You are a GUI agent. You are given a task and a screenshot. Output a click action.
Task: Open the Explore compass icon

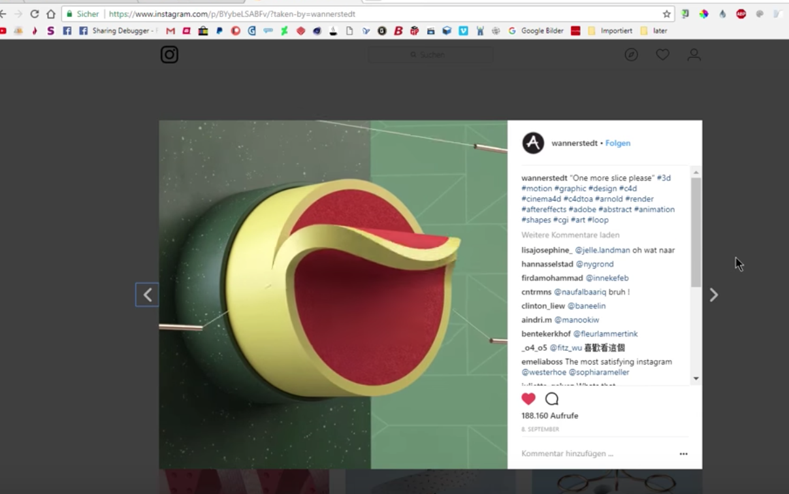coord(631,55)
